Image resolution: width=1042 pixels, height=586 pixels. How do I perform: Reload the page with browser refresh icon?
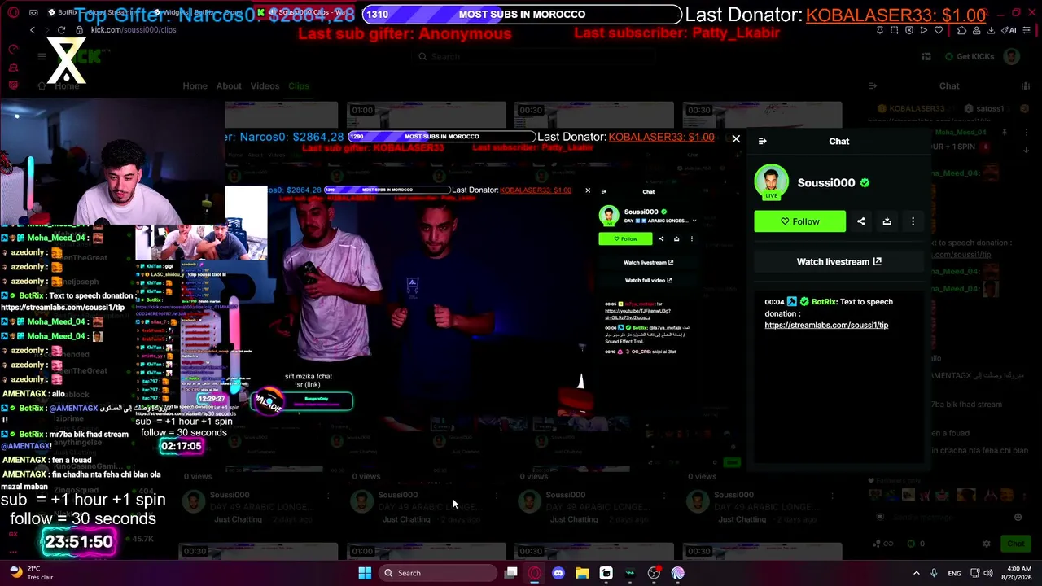click(61, 30)
